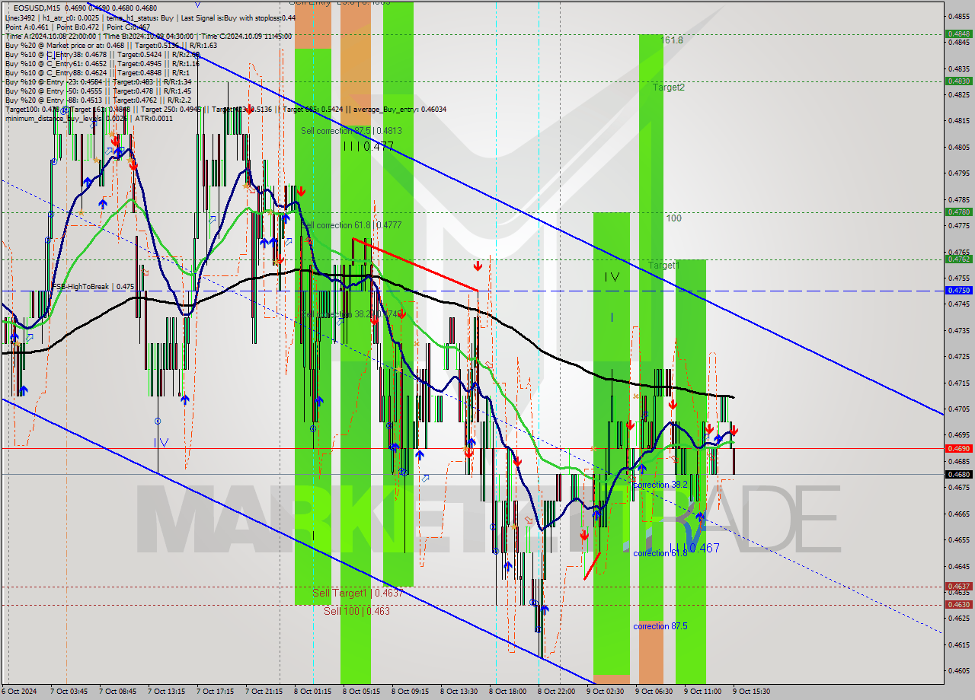
Task: Click '9 Oct 02:30' on the time axis
Action: point(605,692)
